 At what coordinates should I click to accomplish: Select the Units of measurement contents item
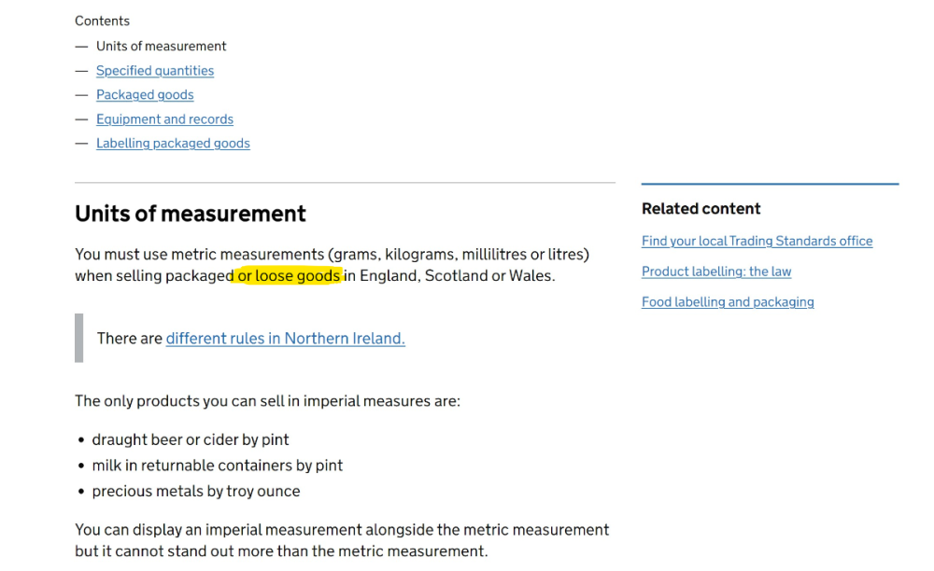[161, 47]
